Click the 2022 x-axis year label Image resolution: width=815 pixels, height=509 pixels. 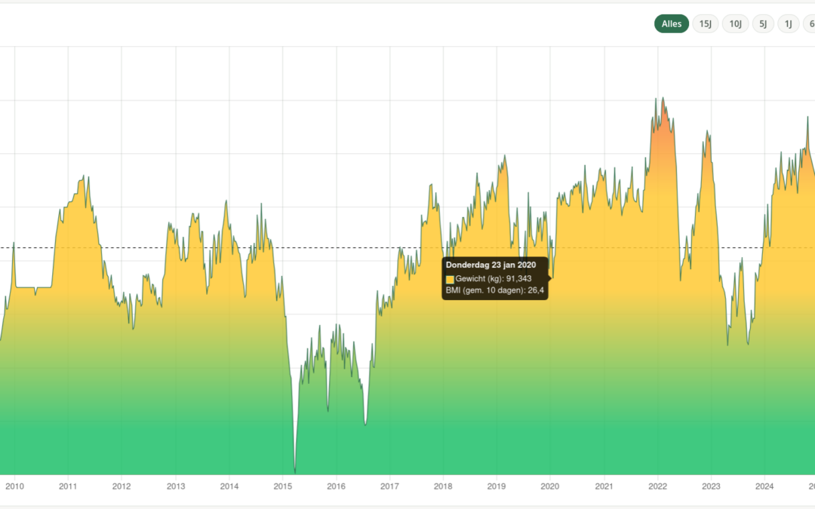coord(657,486)
